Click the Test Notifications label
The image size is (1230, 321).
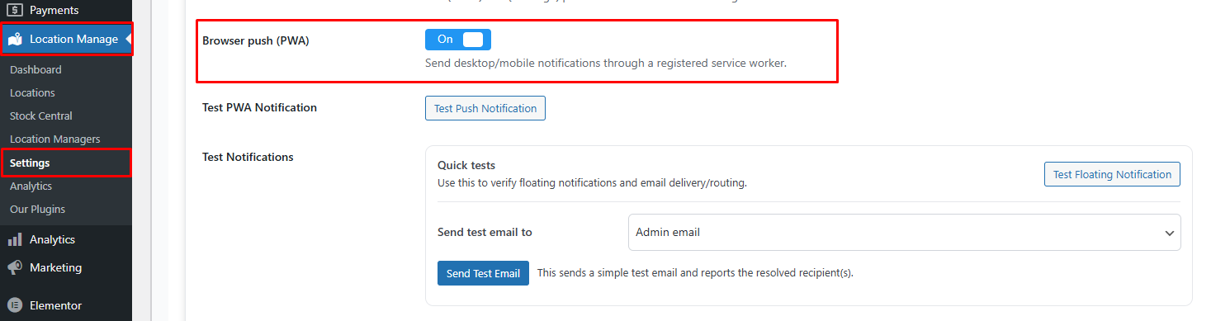point(248,157)
